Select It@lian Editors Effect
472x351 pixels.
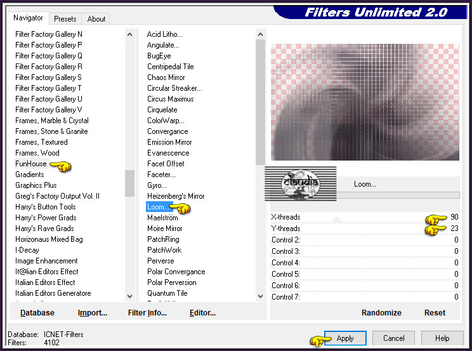[47, 272]
